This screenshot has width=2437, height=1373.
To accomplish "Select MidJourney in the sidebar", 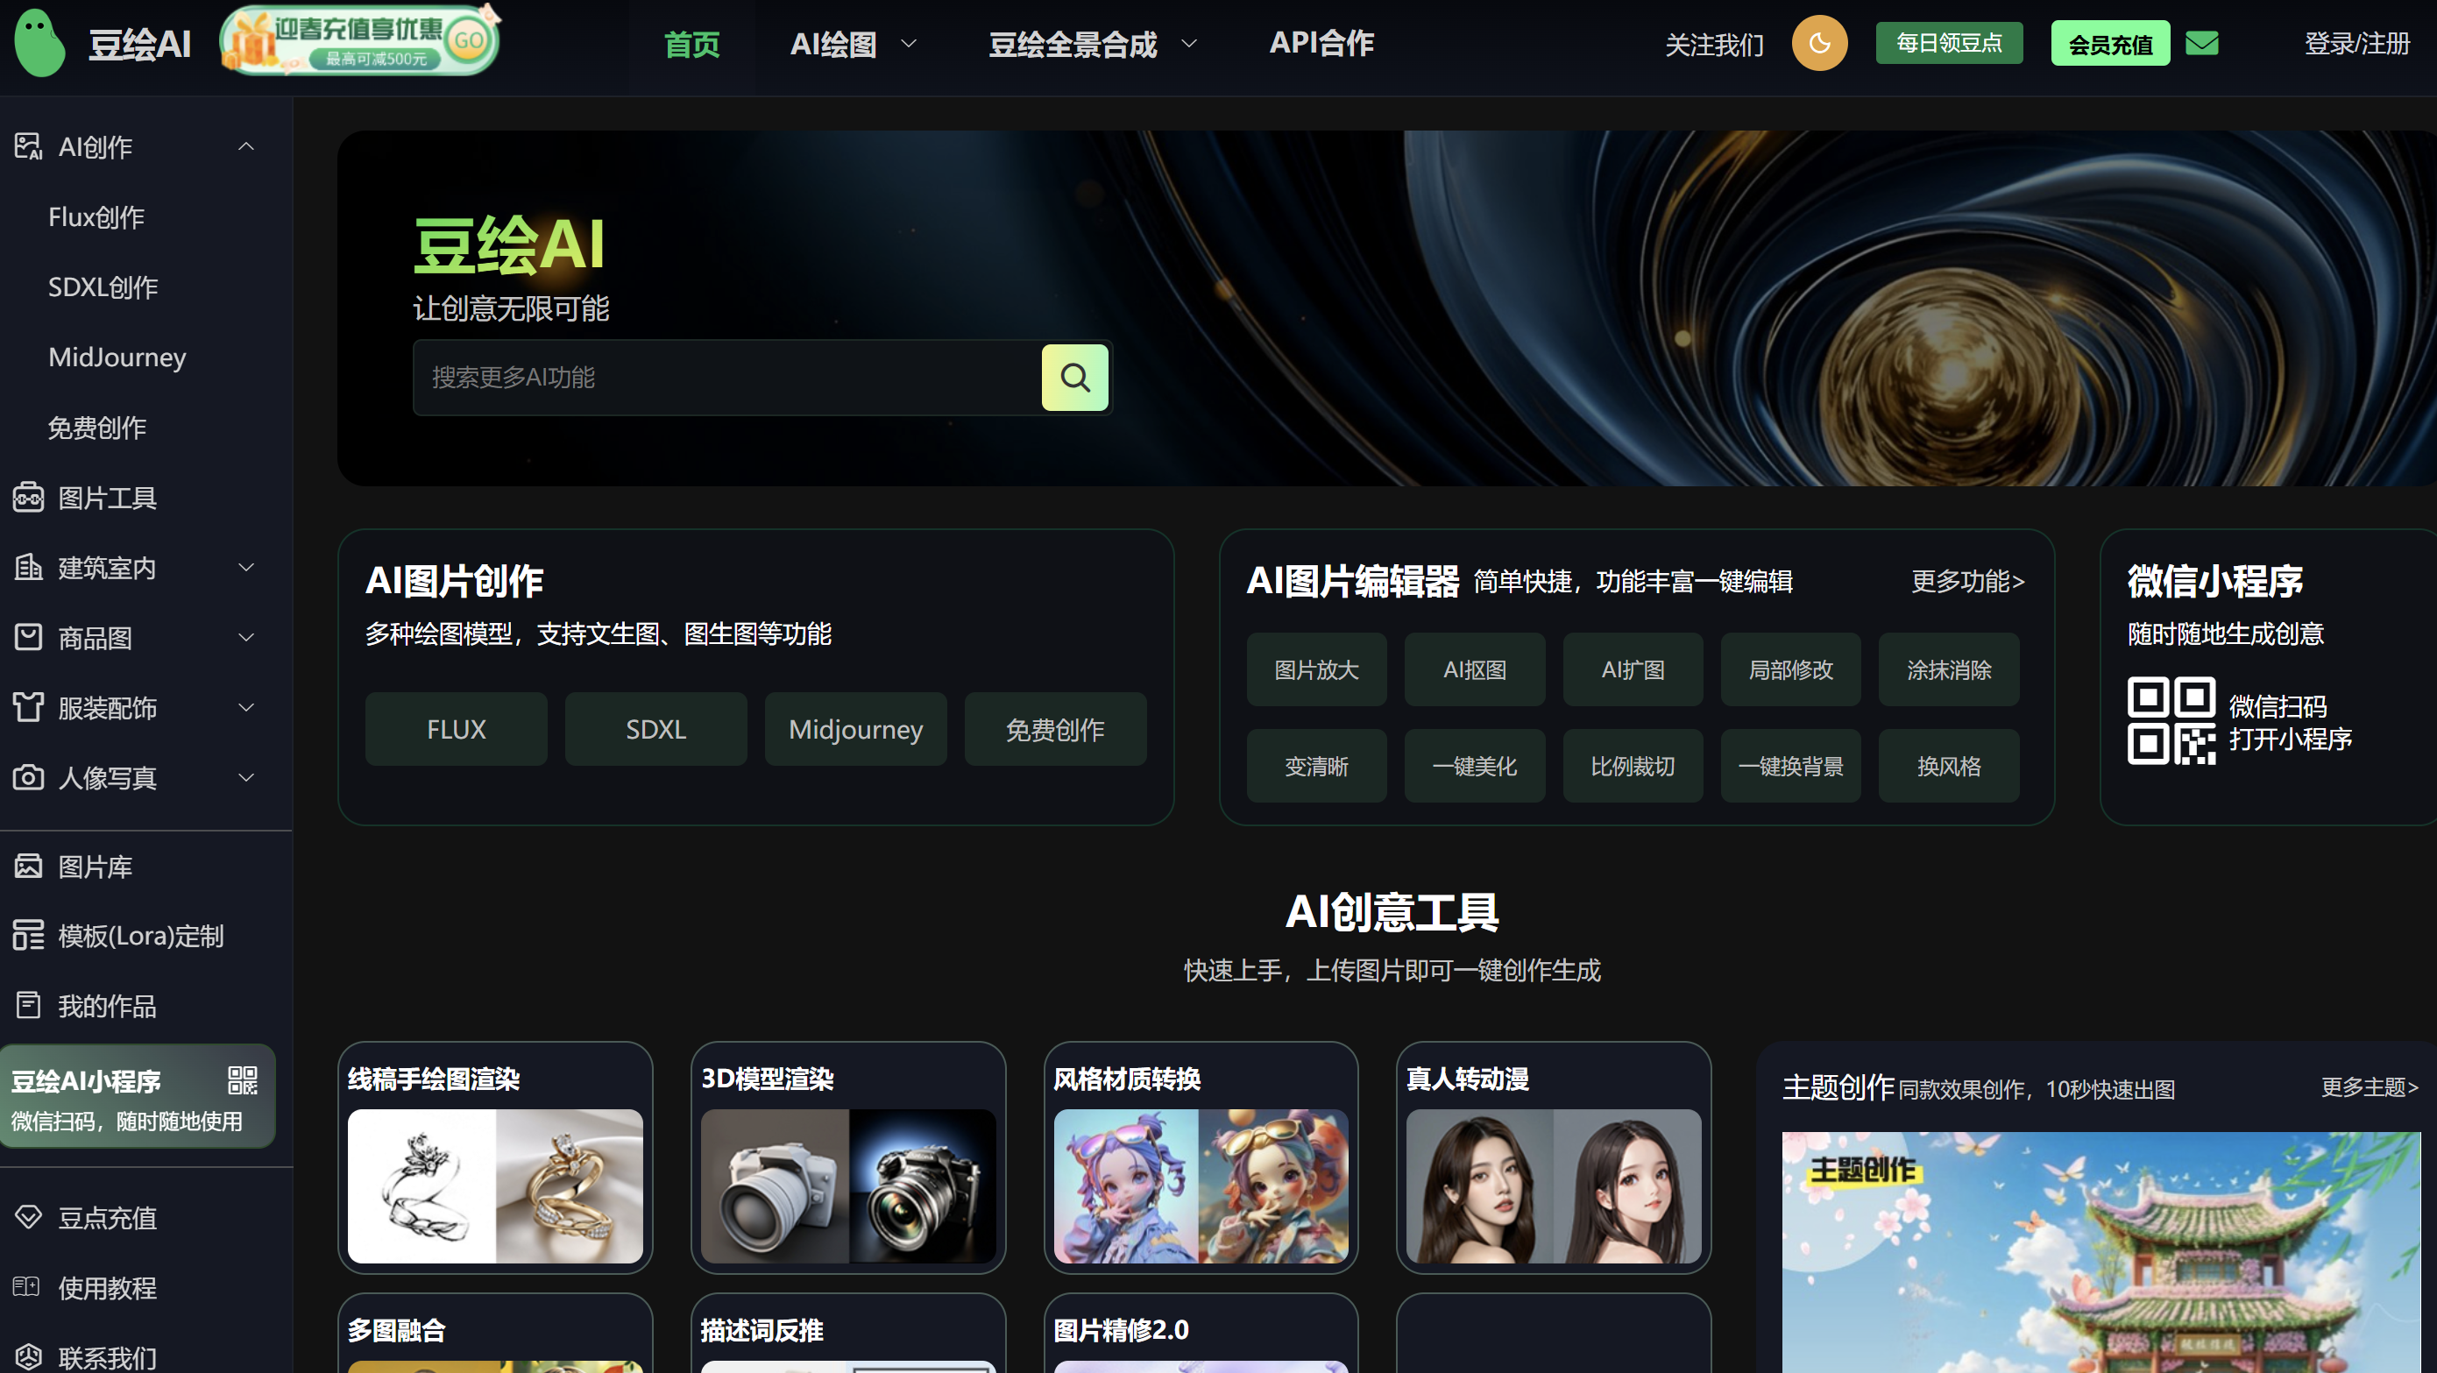I will pos(117,357).
